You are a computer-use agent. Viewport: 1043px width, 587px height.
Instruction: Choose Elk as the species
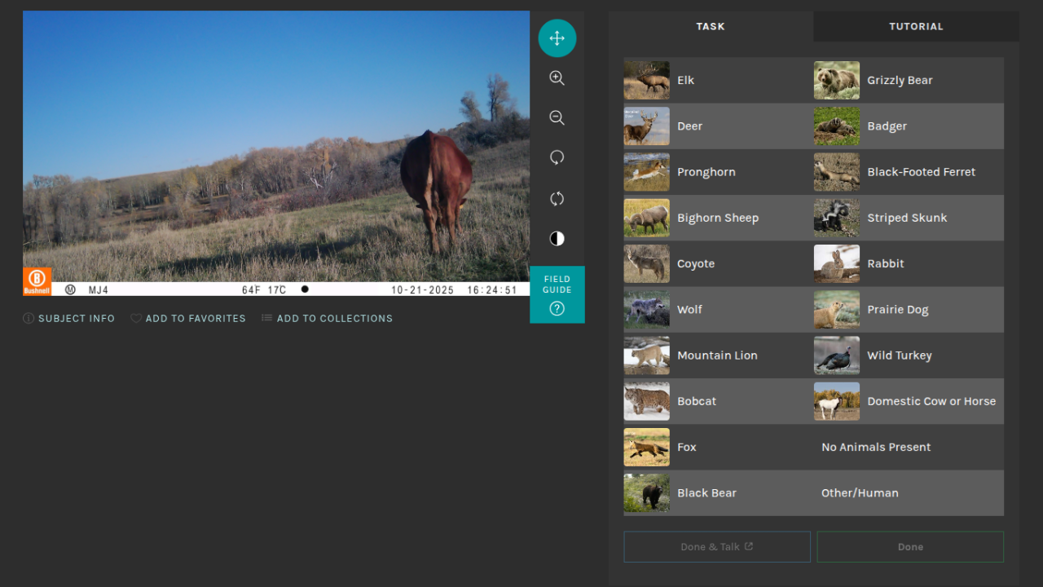(719, 80)
